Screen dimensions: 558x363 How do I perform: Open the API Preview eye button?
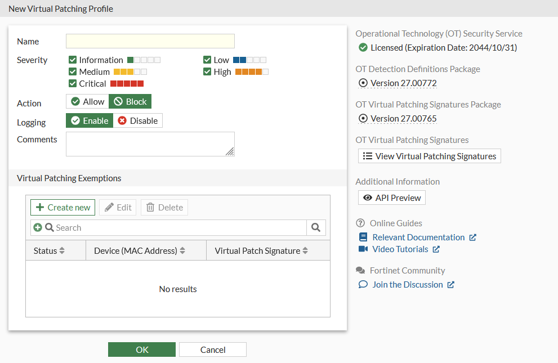click(392, 198)
